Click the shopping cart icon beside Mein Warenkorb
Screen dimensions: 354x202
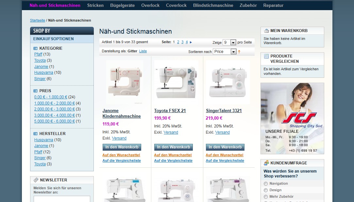(266, 31)
